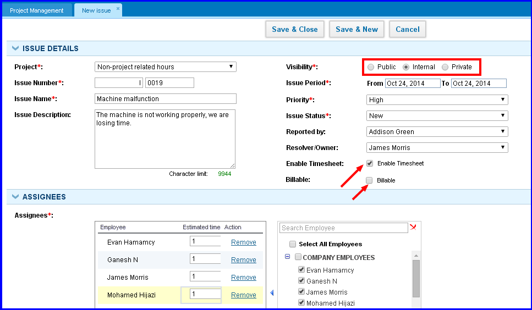The width and height of the screenshot is (532, 310).
Task: Open the Priority dropdown
Action: click(437, 99)
